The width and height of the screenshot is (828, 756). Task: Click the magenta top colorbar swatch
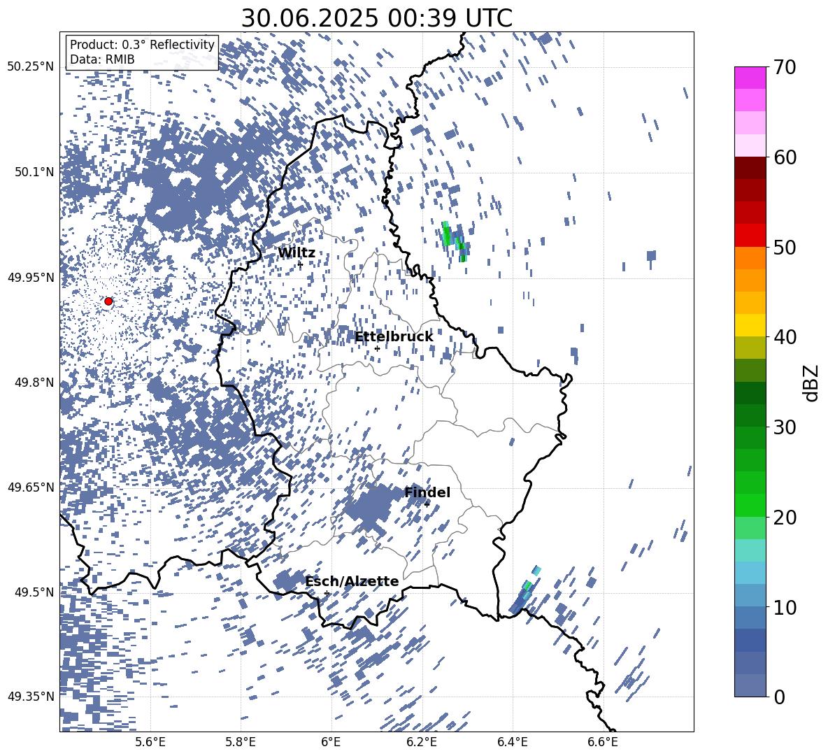(x=750, y=78)
